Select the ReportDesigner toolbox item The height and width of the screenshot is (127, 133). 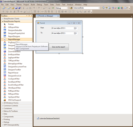(x=17, y=36)
